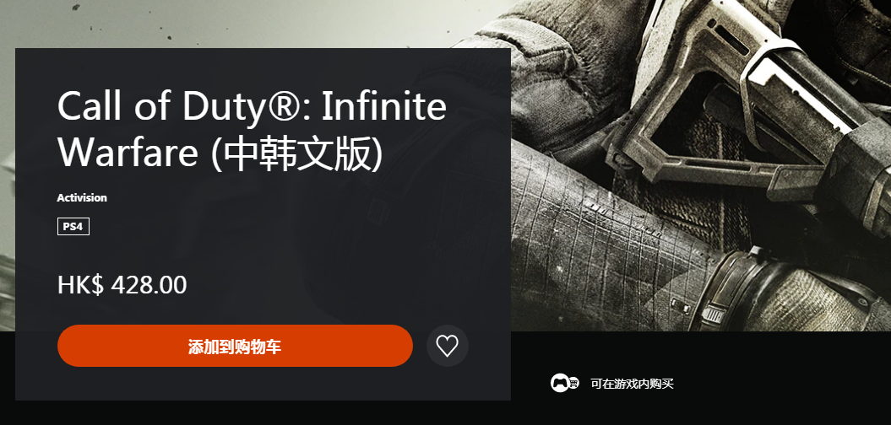Click the in-game purchases controller icon
This screenshot has height=425, width=891.
pyautogui.click(x=560, y=383)
